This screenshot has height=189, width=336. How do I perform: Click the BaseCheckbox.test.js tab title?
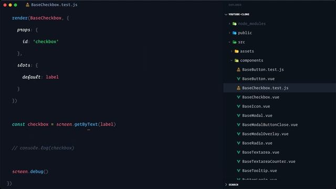(x=54, y=5)
